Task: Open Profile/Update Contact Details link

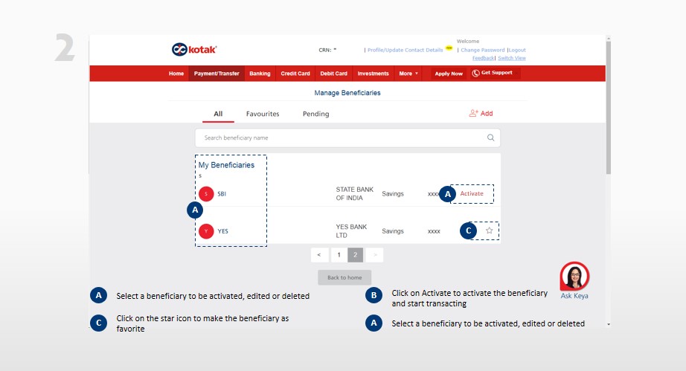Action: 405,50
